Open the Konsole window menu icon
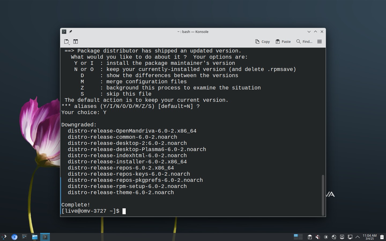The height and width of the screenshot is (241, 386). (64, 32)
